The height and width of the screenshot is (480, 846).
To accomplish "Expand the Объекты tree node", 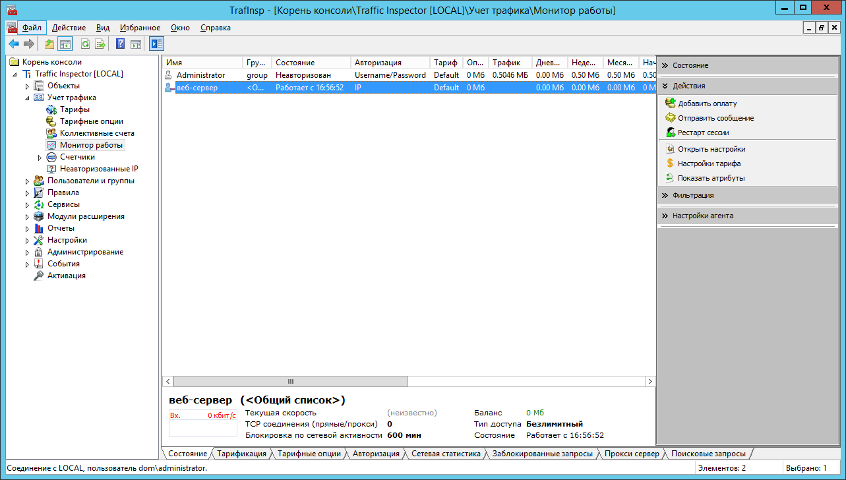I will 27,86.
